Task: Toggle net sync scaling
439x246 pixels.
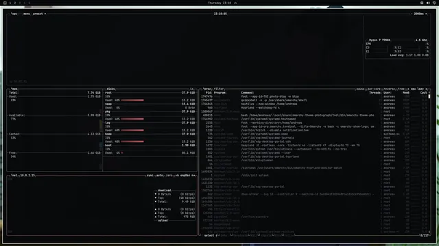Action: pyautogui.click(x=150, y=176)
